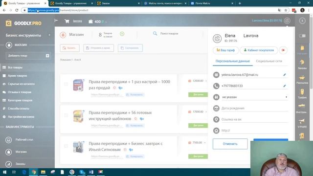Click the wallet balance 400 icon
The height and width of the screenshot is (176, 313).
tap(90, 22)
